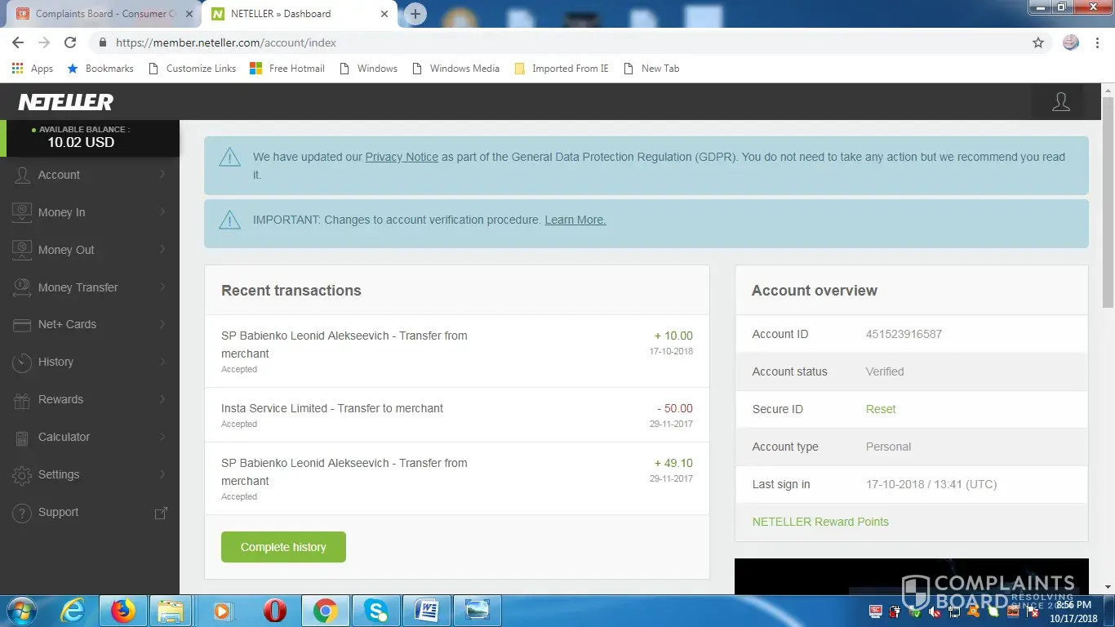Open the Account section icon in sidebar
Image resolution: width=1115 pixels, height=627 pixels.
pos(23,175)
